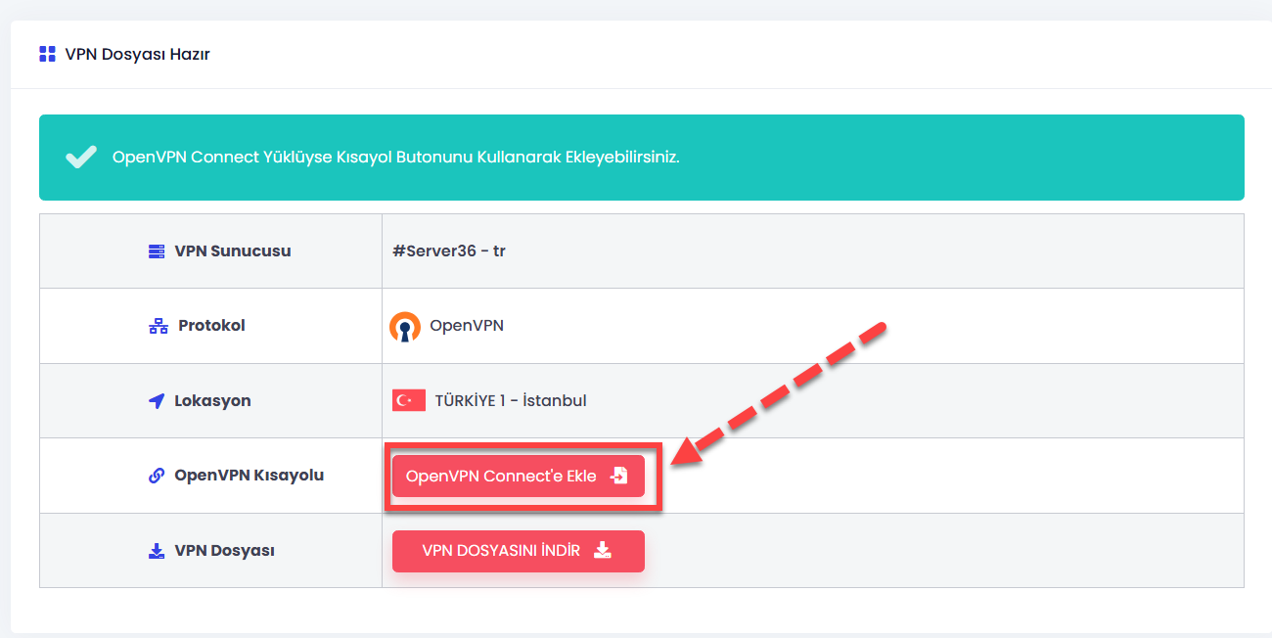Screen dimensions: 1272x638
Task: Click the link icon beside OpenVPN Kısayolu
Action: point(157,476)
